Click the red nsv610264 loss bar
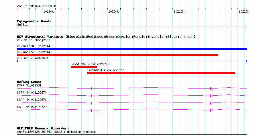255x136 pixels. (x=161, y=73)
